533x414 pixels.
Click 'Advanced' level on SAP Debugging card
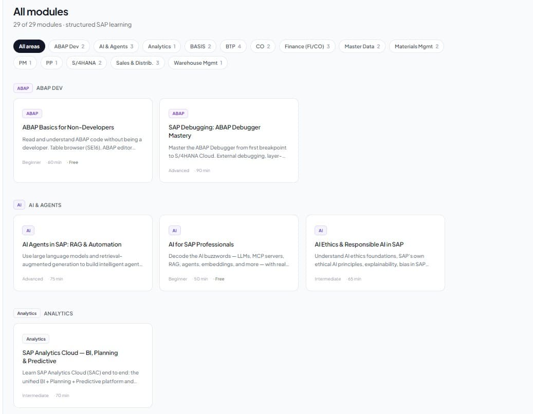(179, 171)
